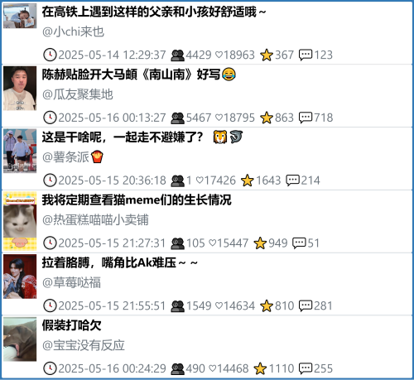The width and height of the screenshot is (414, 380).
Task: Open author link @小chi来也
Action: coord(73,31)
